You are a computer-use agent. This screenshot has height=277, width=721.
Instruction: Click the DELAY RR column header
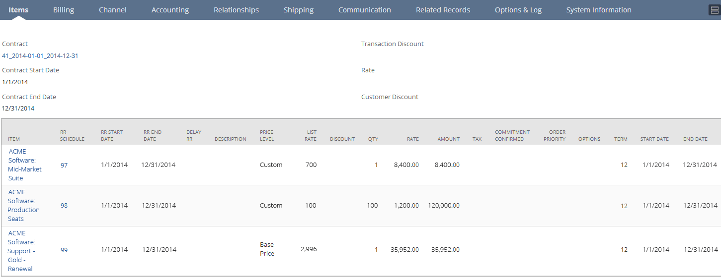[x=194, y=136]
